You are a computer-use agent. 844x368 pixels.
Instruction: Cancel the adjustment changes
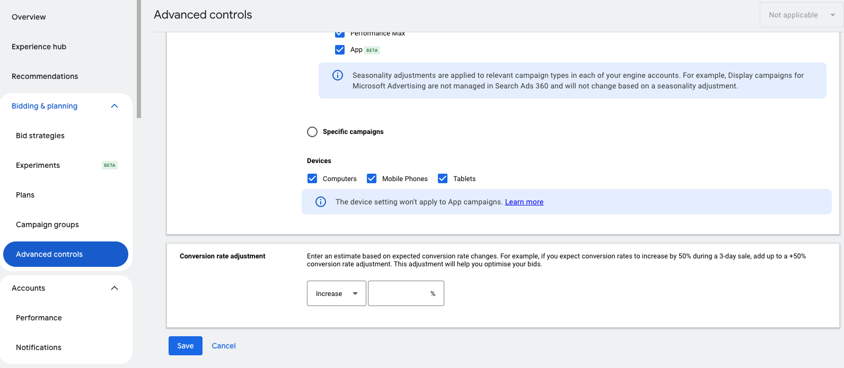(224, 346)
